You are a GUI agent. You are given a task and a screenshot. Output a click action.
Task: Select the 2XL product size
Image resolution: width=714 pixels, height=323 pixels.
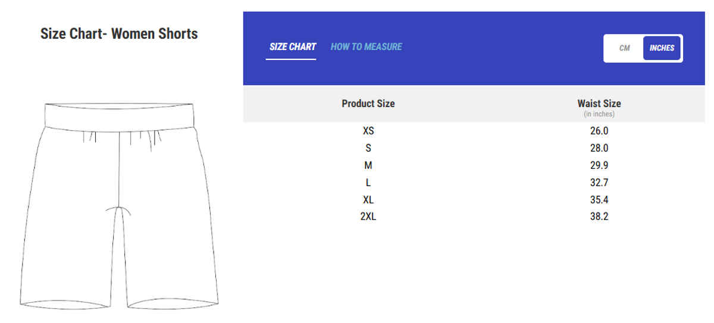click(x=368, y=217)
